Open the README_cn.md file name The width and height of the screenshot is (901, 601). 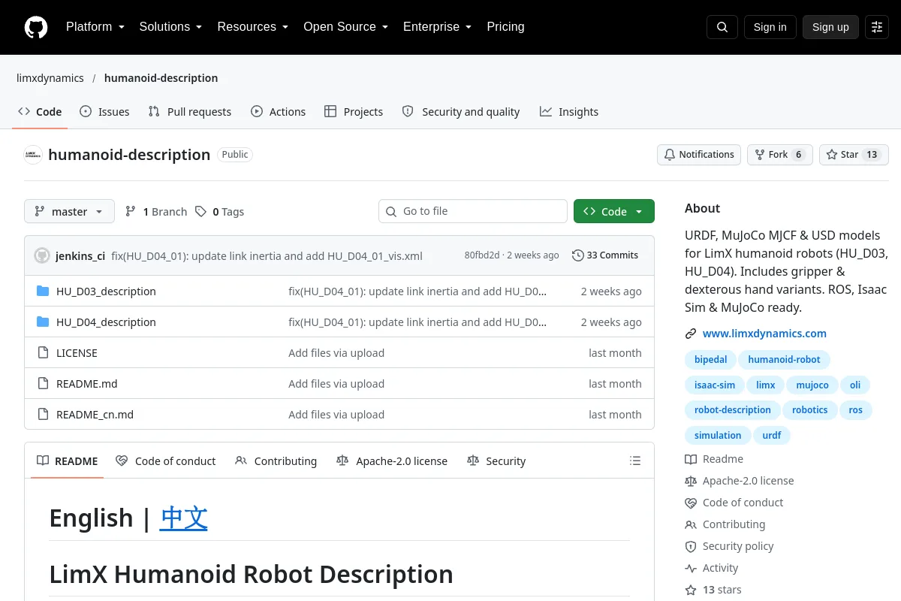[95, 415]
